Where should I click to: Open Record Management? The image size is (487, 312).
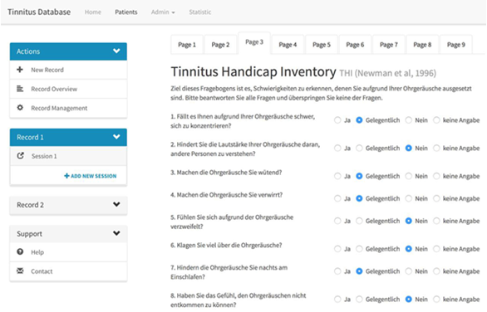(x=68, y=108)
